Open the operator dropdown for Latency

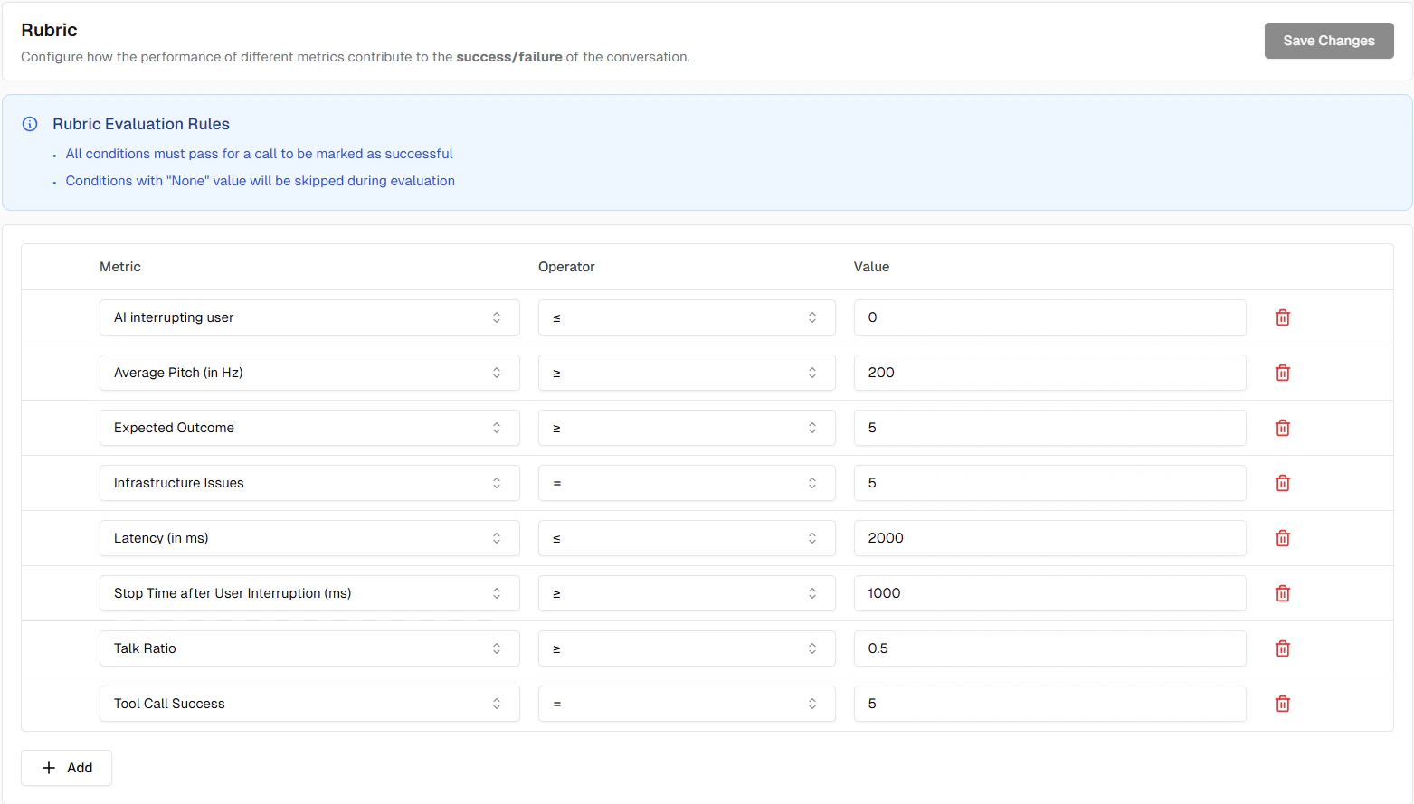click(x=686, y=538)
